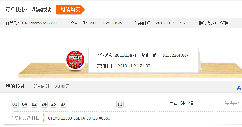The width and height of the screenshot is (242, 127).
Task: Select blue ball number 11
Action: (120, 104)
